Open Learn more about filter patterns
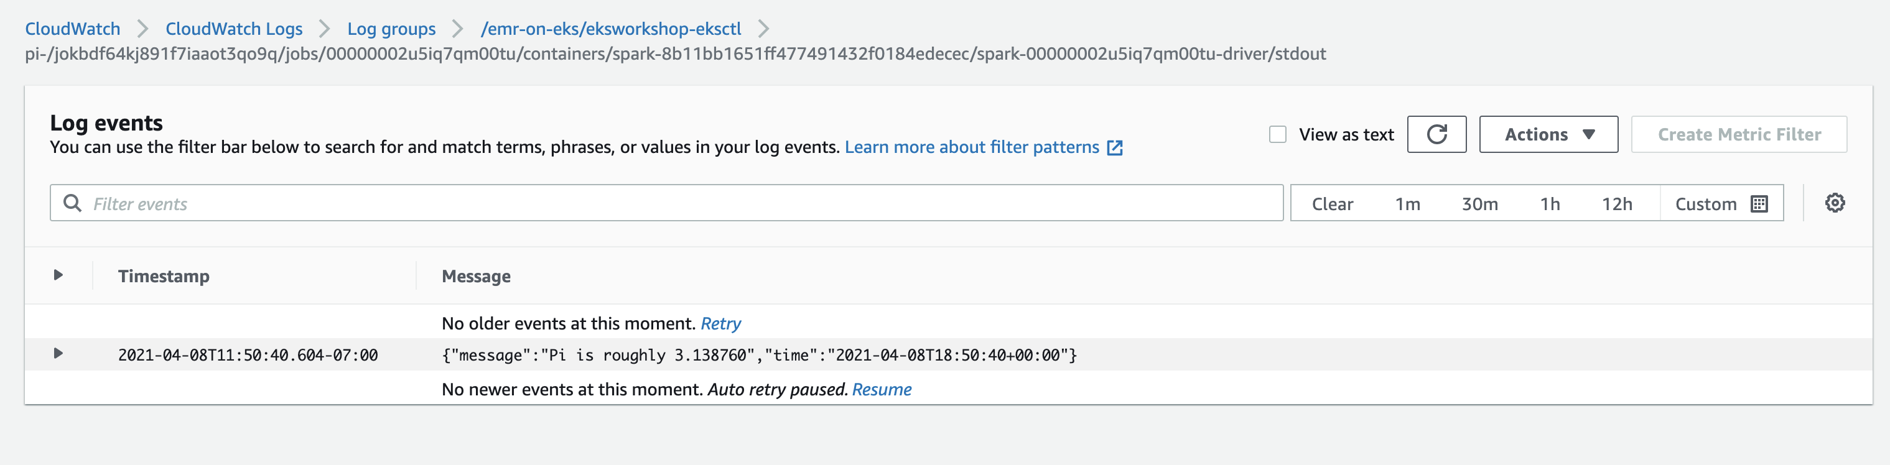Image resolution: width=1890 pixels, height=465 pixels. 971,147
